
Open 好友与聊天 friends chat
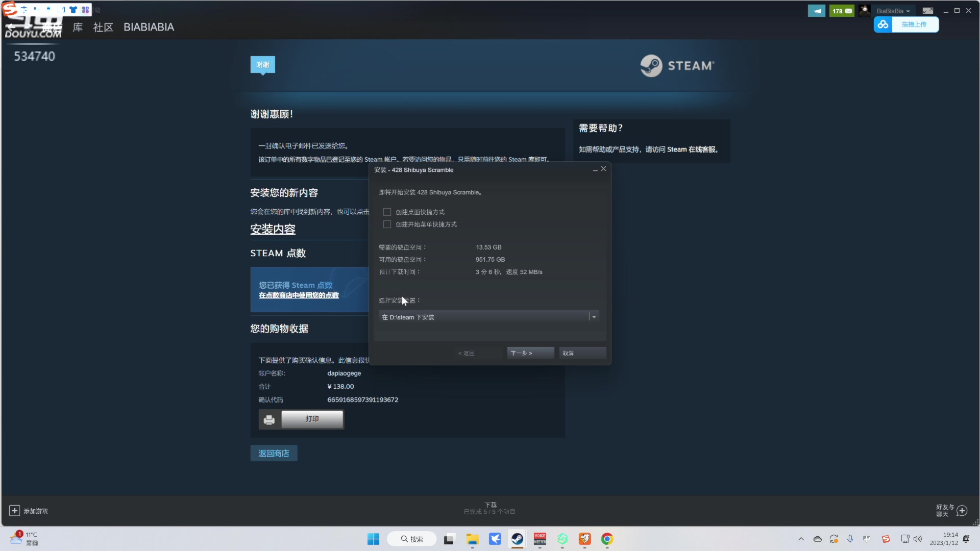(951, 510)
